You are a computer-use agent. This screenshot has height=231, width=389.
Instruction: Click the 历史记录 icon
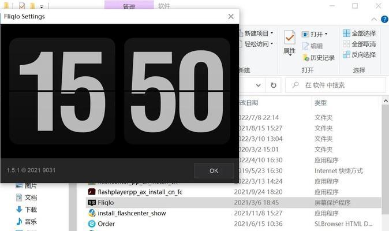306,58
